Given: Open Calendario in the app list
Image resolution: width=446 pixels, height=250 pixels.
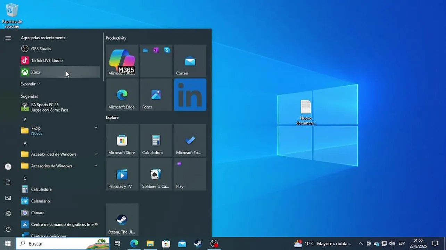Looking at the screenshot, I should pyautogui.click(x=60, y=201).
